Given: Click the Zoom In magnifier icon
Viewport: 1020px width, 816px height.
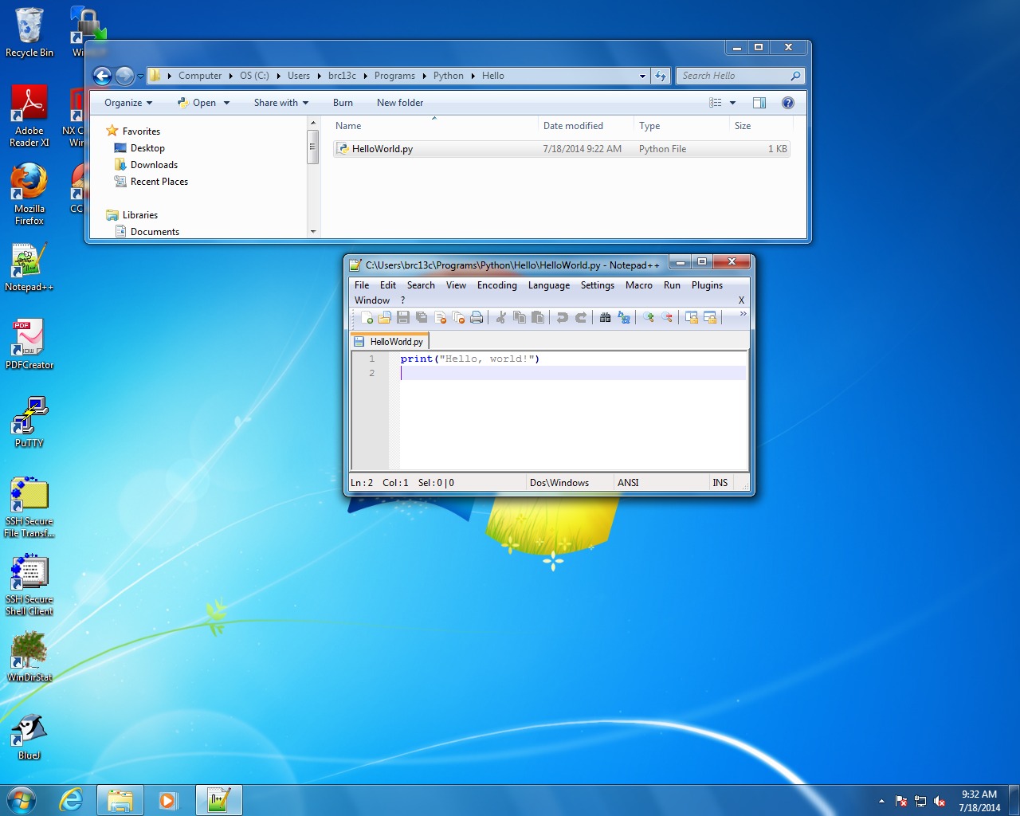Looking at the screenshot, I should tap(649, 317).
